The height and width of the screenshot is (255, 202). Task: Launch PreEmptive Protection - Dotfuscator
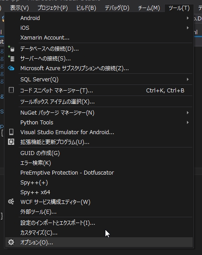coord(99,172)
